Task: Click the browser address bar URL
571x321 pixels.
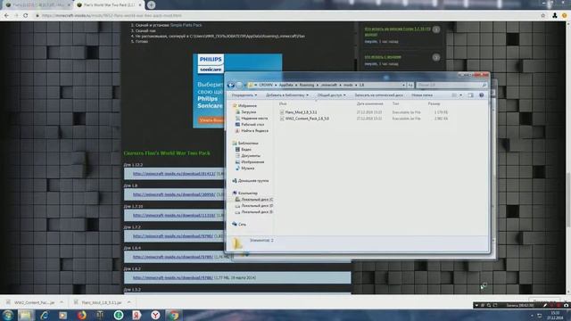Action: [x=112, y=16]
